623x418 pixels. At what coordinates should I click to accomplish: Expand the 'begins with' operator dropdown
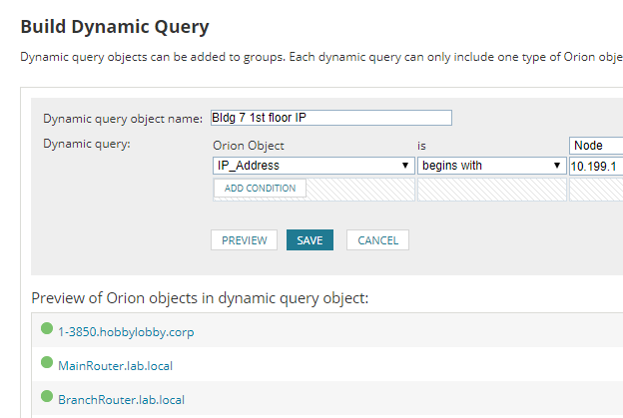click(490, 166)
